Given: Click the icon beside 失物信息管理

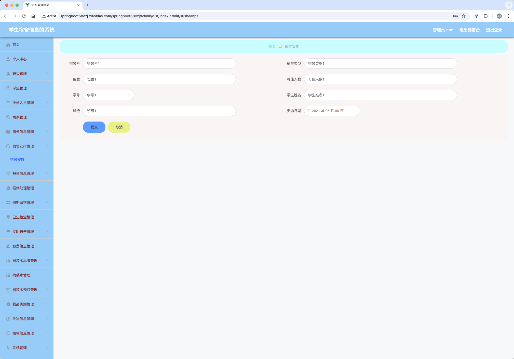Looking at the screenshot, I should tap(8, 319).
